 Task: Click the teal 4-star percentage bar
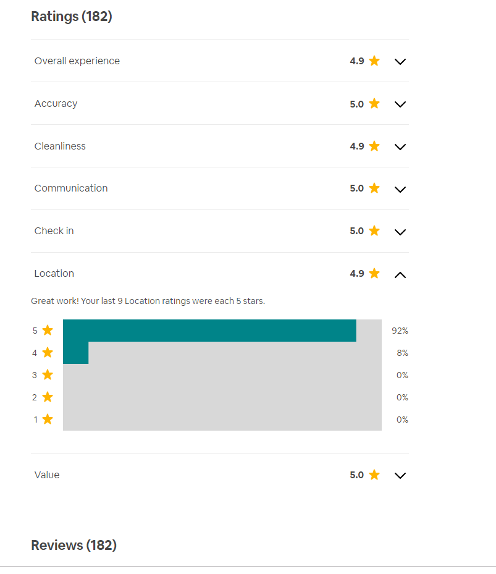coord(76,353)
